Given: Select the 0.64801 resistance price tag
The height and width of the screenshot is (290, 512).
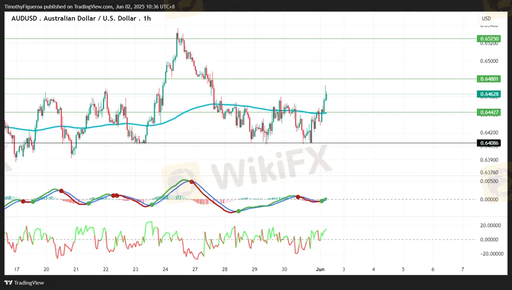Looking at the screenshot, I should (x=488, y=79).
